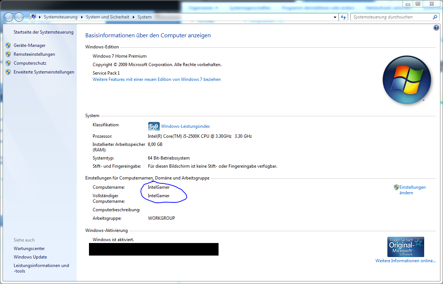This screenshot has height=284, width=443.
Task: Click shield icon beside Geräte-Manager
Action: click(8, 45)
